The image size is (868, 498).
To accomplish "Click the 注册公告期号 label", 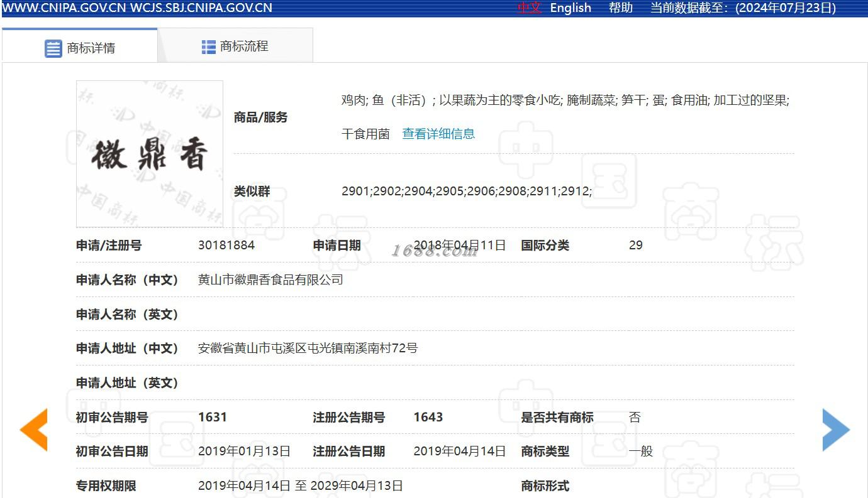I will (x=349, y=417).
